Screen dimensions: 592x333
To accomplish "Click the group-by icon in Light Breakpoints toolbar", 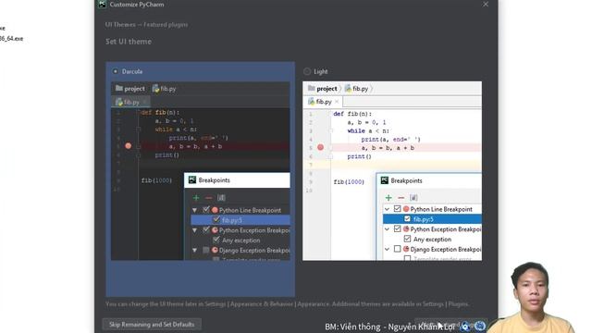I will (413, 197).
